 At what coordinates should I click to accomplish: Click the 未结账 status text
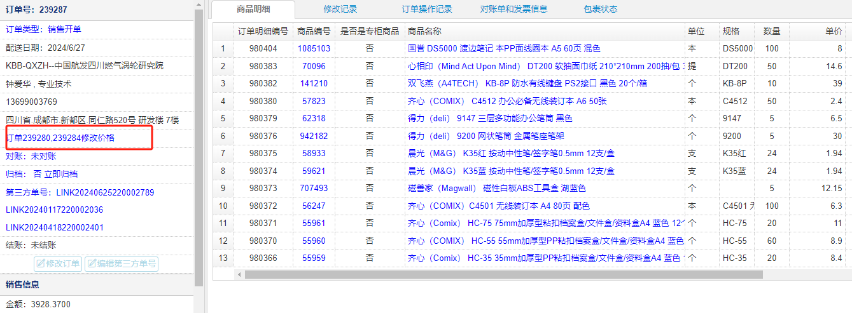click(x=44, y=245)
